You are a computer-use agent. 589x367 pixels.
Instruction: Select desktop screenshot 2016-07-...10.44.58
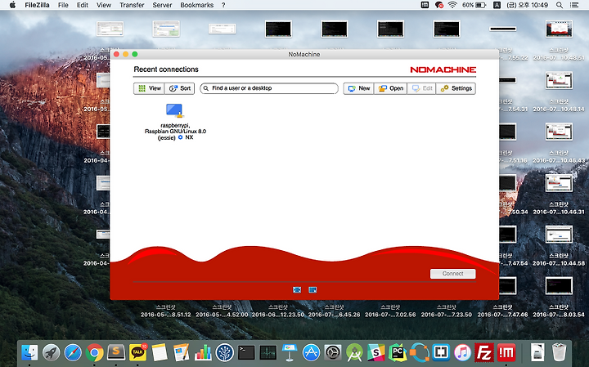(559, 235)
